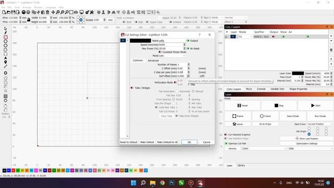Toggle Perforation Mode switch

coord(175,83)
